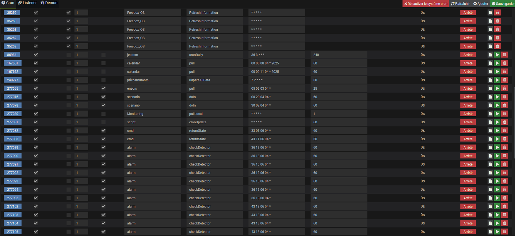Start cmd cron 277082 with play icon

pos(497,130)
